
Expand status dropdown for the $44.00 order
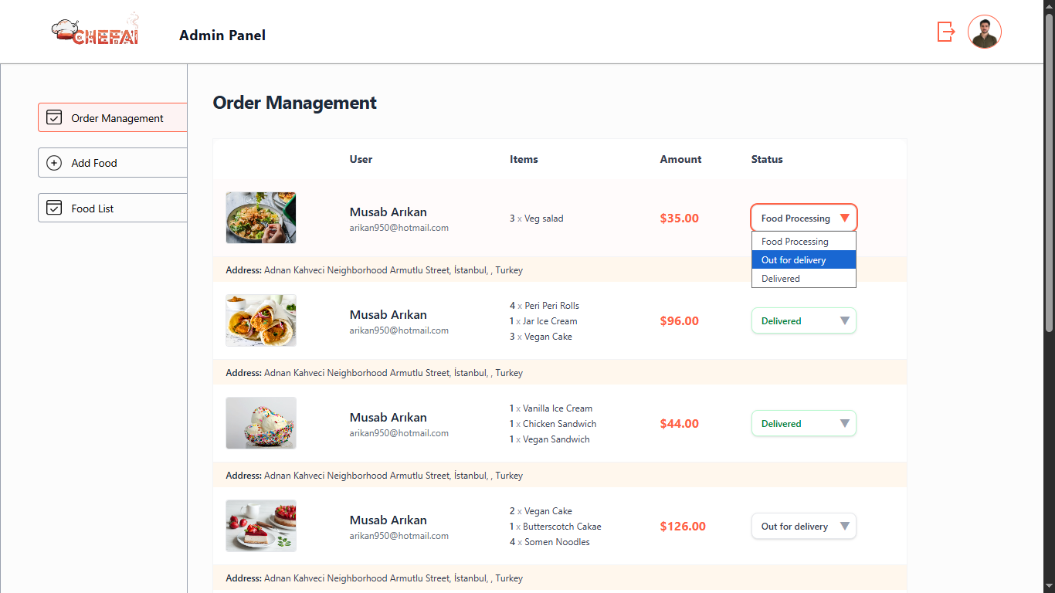click(x=803, y=423)
